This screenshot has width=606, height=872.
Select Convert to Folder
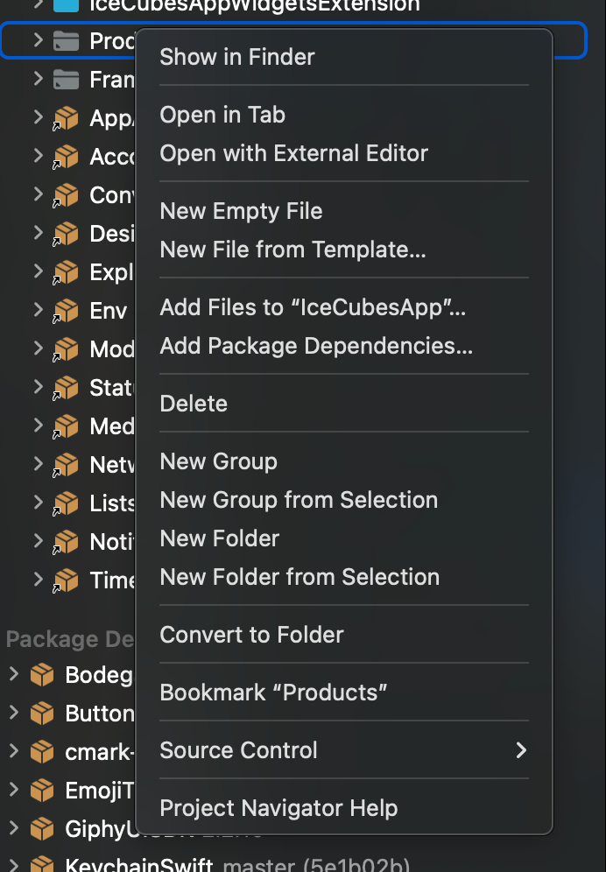coord(251,635)
